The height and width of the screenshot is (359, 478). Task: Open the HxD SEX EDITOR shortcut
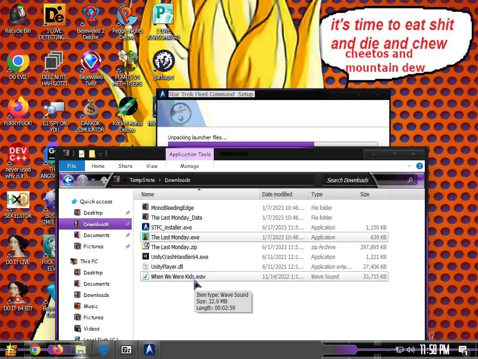(18, 204)
